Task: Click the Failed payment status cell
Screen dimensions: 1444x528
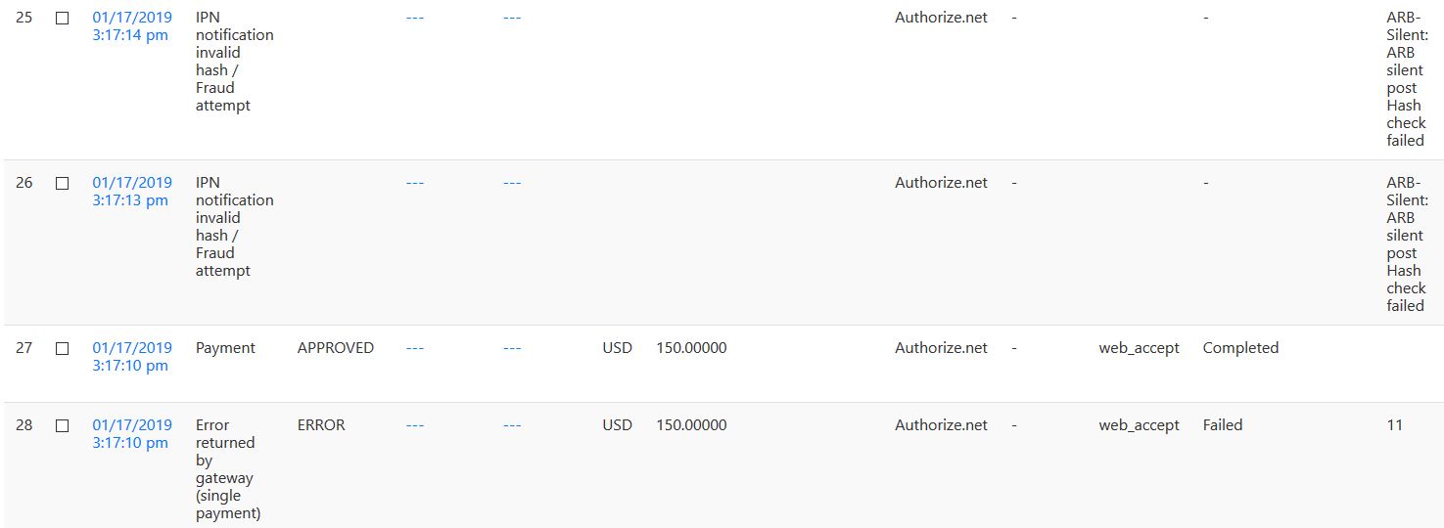Action: point(1223,425)
